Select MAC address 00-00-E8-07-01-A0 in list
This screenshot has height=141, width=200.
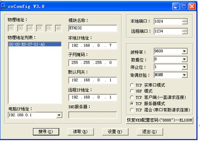[27, 45]
